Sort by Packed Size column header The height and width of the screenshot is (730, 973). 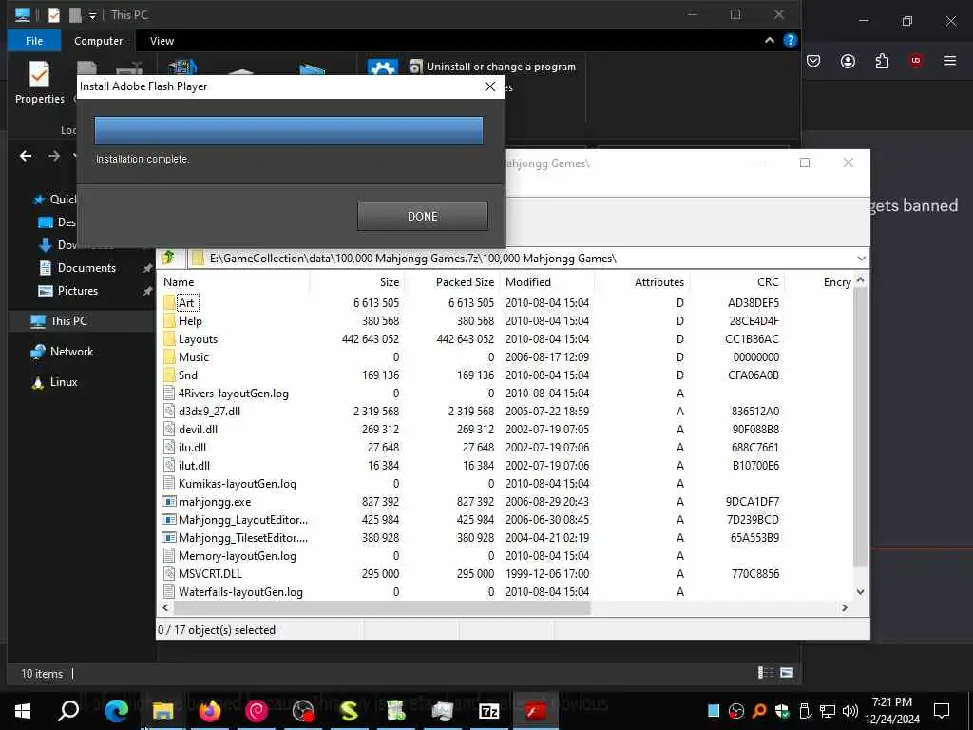465,281
